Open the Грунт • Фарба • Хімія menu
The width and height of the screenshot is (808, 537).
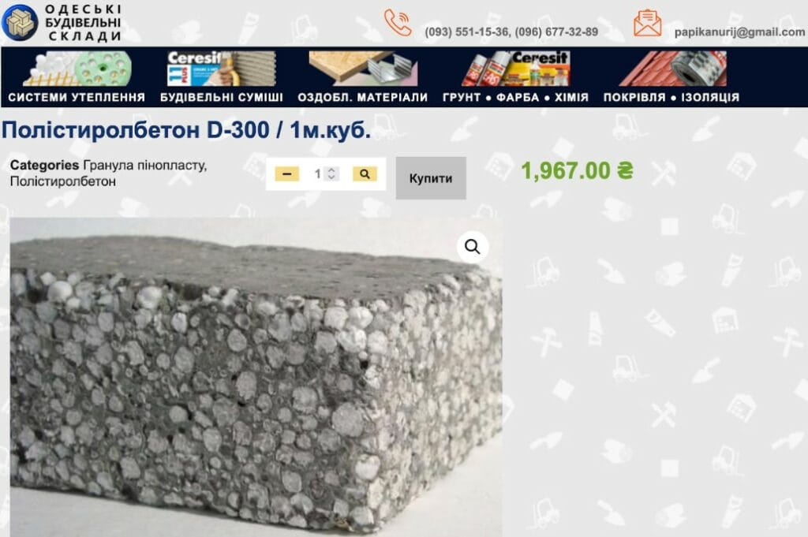515,97
